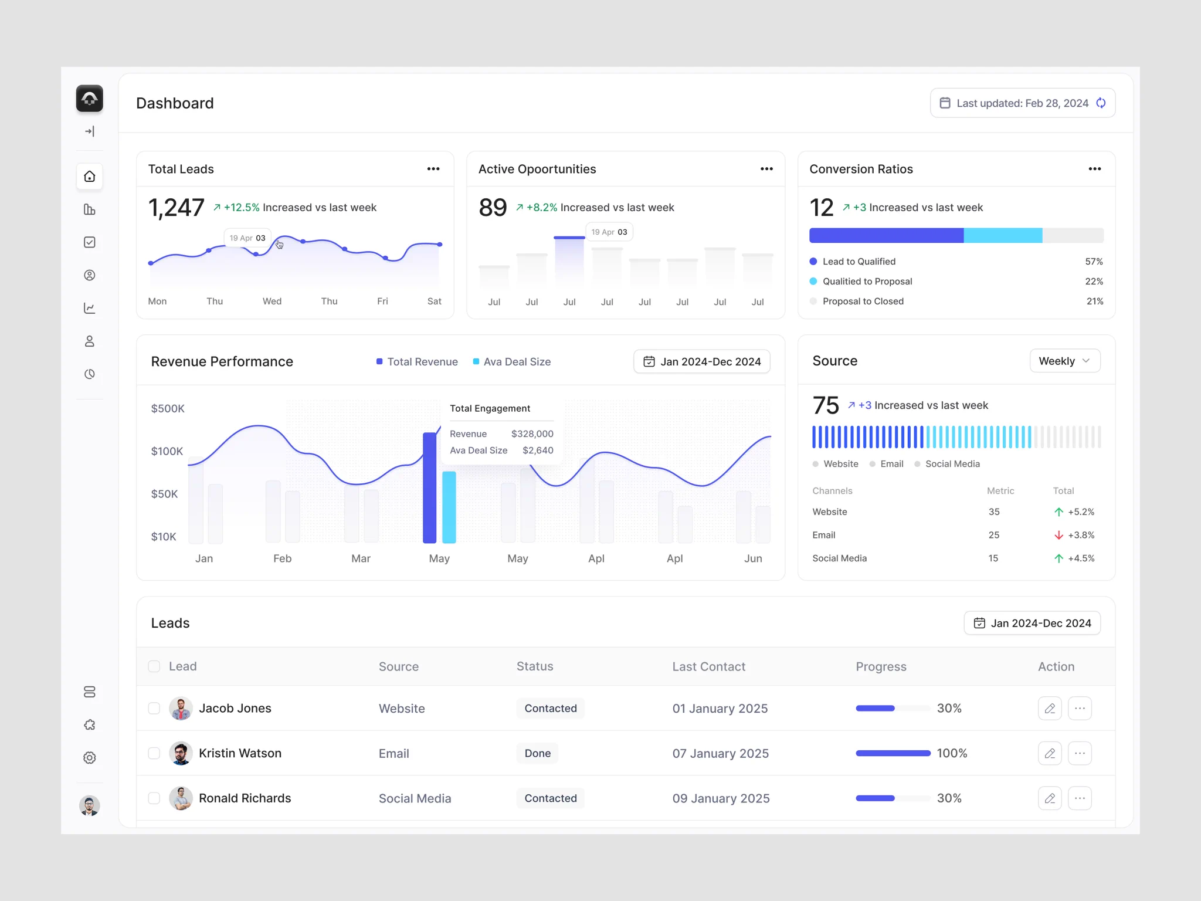Expand the sidebar with the arrow icon
The width and height of the screenshot is (1201, 901).
90,131
